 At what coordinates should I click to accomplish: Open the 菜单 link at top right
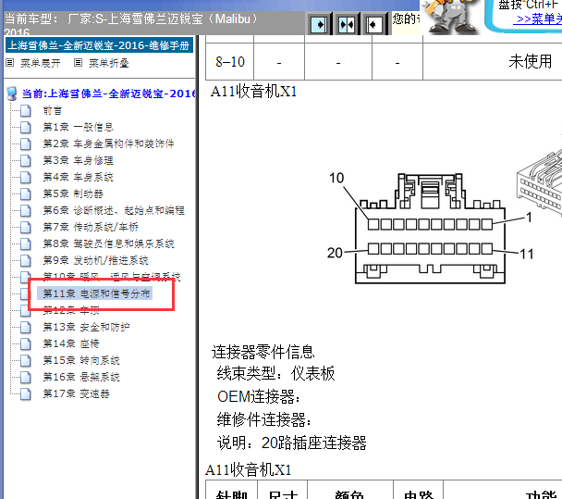coord(538,19)
